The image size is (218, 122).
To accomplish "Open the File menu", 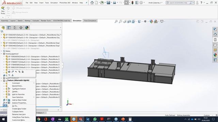I will pos(27,3).
